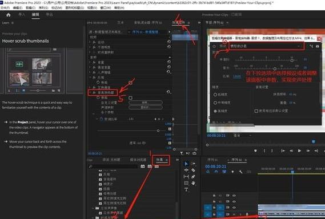The height and width of the screenshot is (219, 325).
Task: Open the Effect Controls panels overflow chevrons
Action: (199, 23)
